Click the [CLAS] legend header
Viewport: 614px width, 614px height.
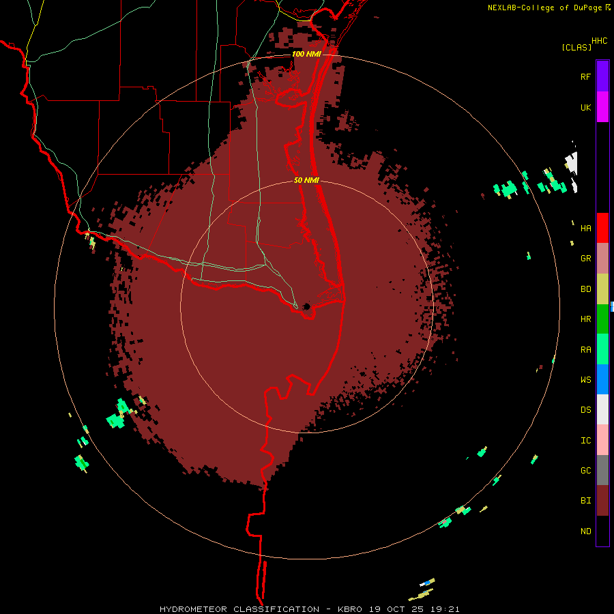click(576, 47)
